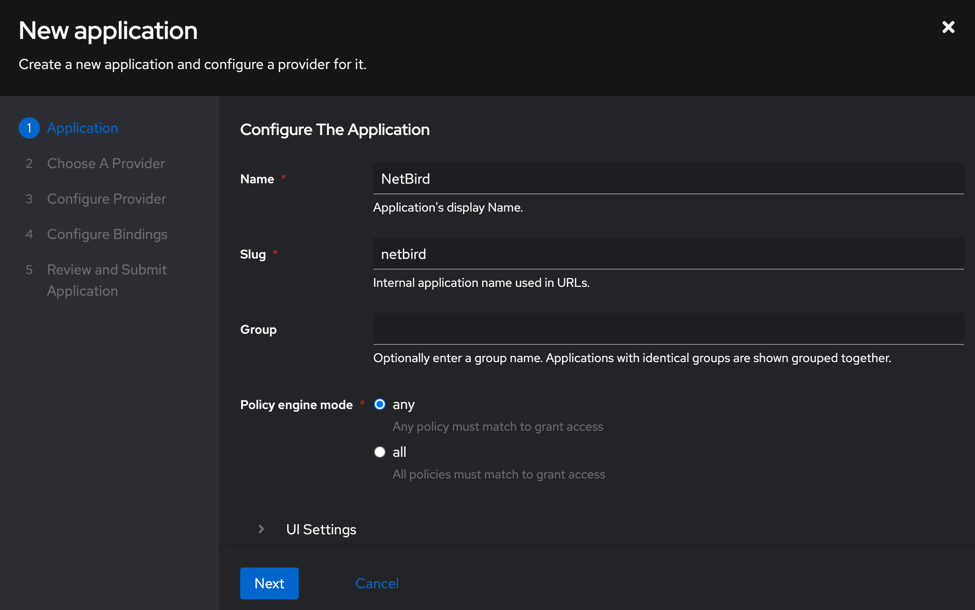
Task: Enable all policies must match option
Action: pos(380,452)
